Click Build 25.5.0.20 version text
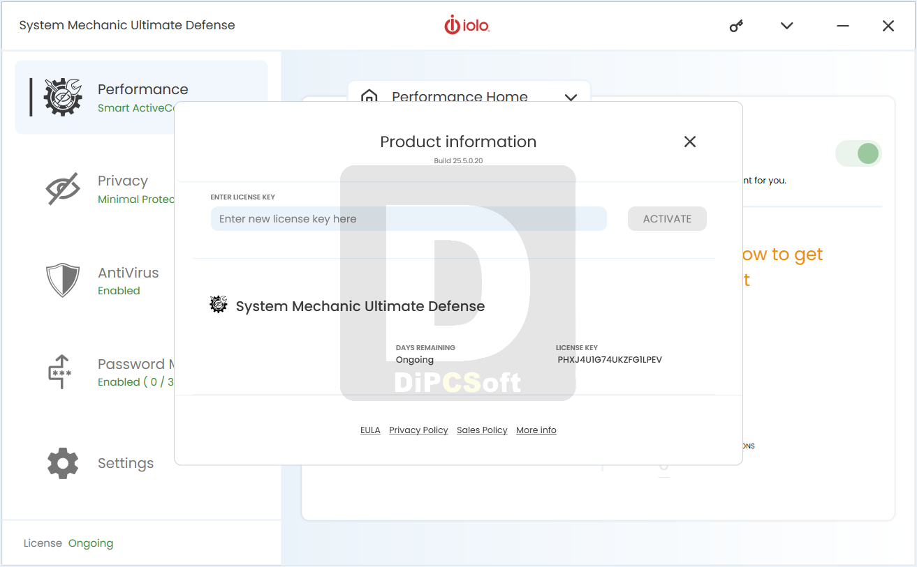Screen dimensions: 917x567 458,161
